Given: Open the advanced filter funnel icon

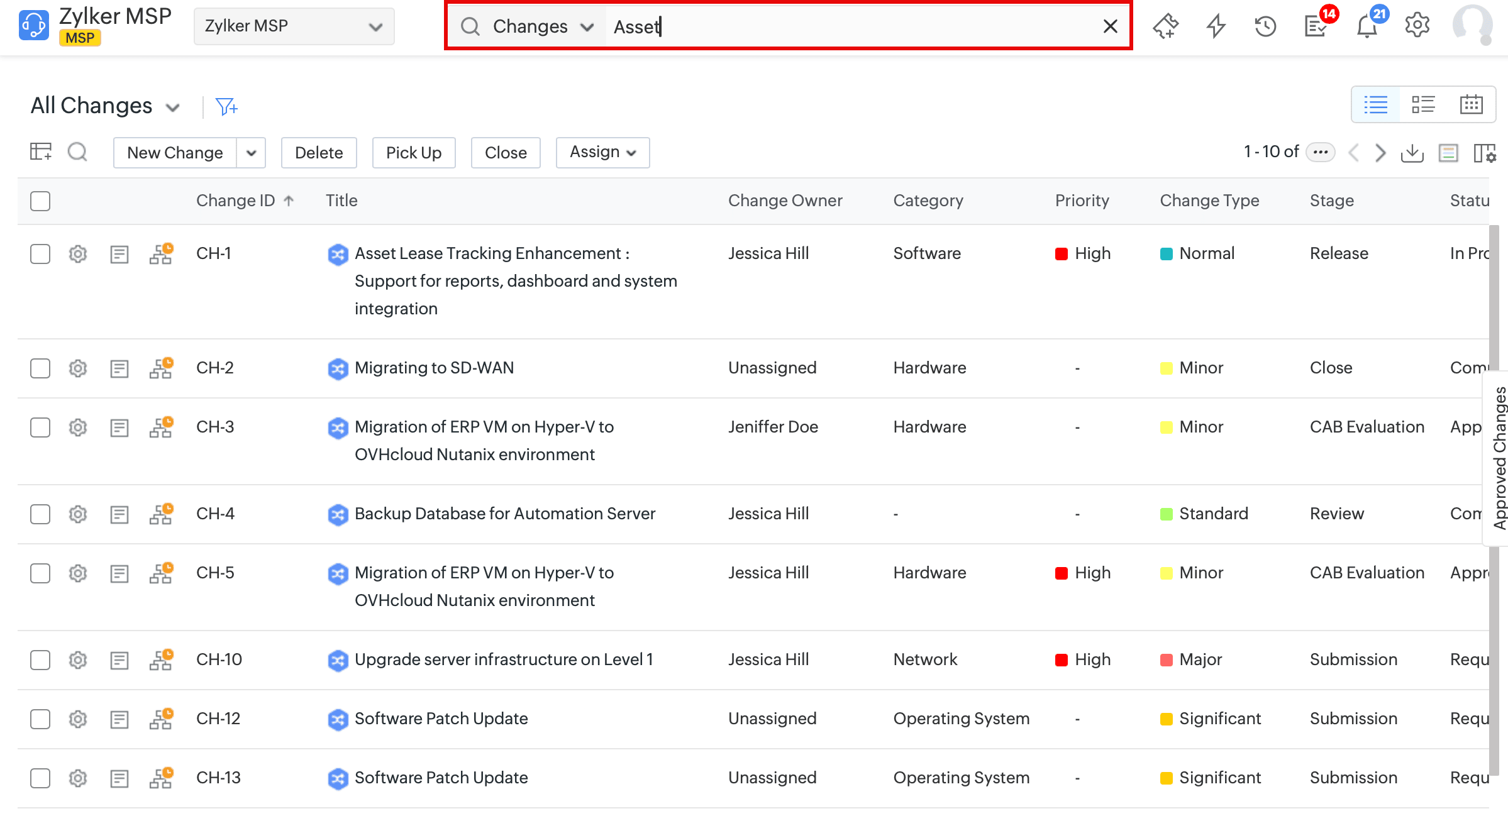Looking at the screenshot, I should coord(226,106).
